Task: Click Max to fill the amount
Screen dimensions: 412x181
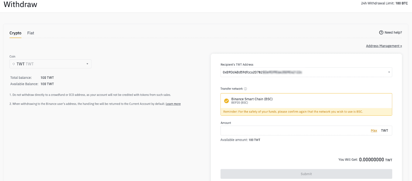Action: click(x=374, y=131)
